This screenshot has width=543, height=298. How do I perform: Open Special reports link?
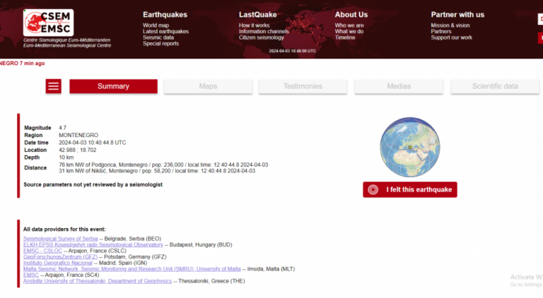[x=160, y=44]
